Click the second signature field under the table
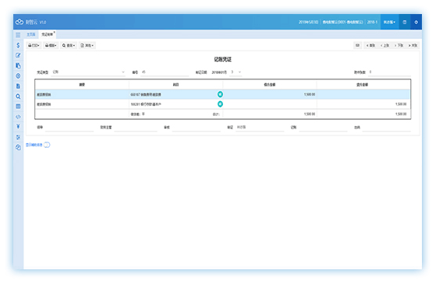The height and width of the screenshot is (288, 443). (x=136, y=128)
